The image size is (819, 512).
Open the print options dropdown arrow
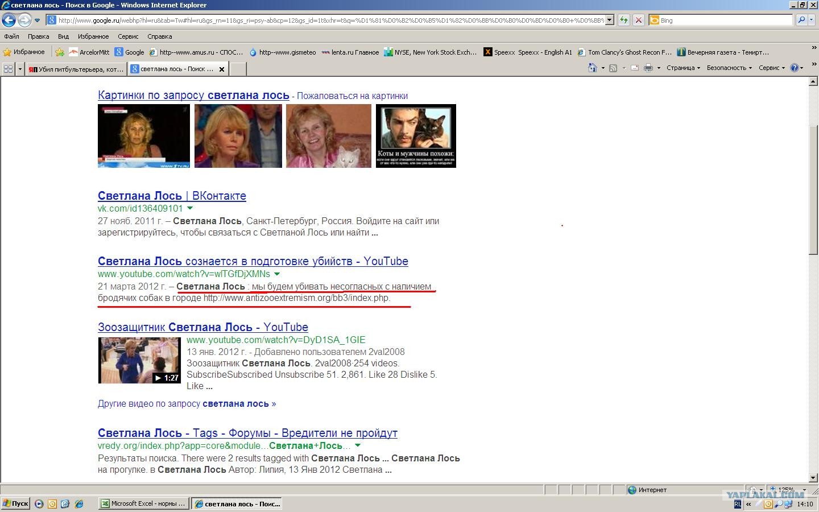tap(659, 68)
